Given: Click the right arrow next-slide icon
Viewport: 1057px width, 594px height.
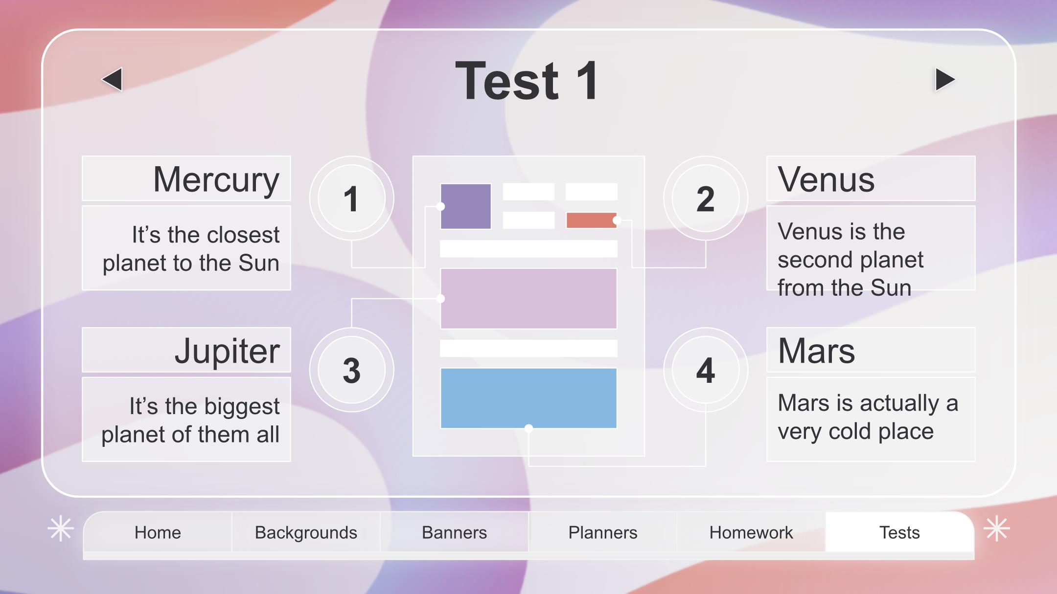Looking at the screenshot, I should (945, 79).
